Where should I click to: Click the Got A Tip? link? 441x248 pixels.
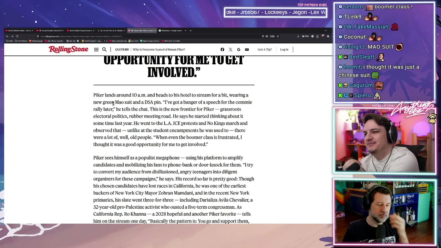[x=265, y=50]
